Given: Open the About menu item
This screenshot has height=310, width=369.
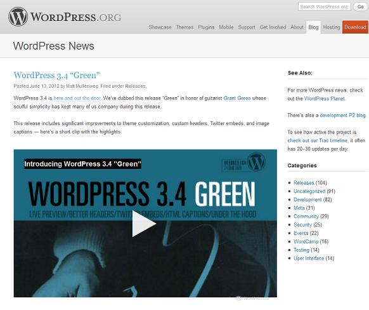Looking at the screenshot, I should tap(297, 27).
